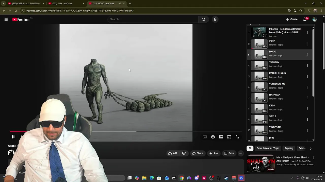Select the From Inkonnu - Topic chip

point(268,148)
